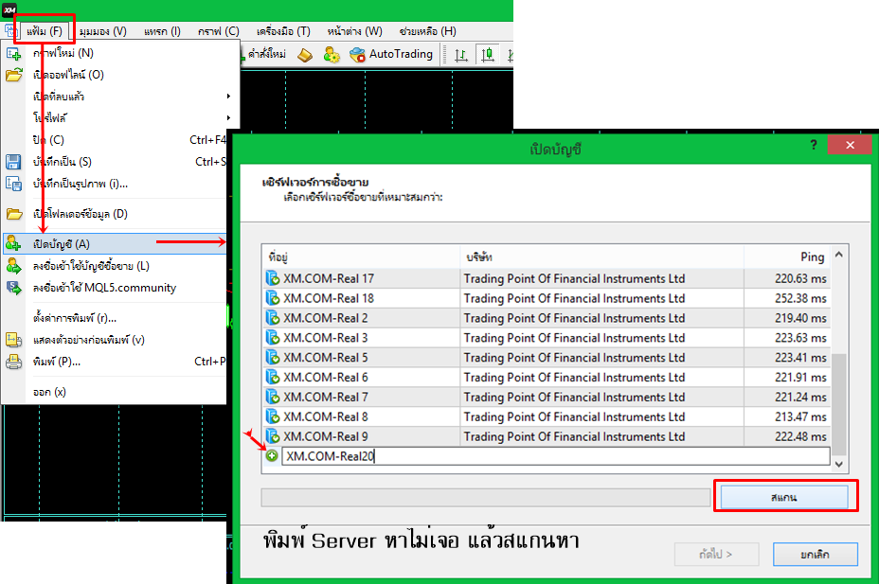The image size is (879, 584).
Task: Click the new chart icon beside กราฟใหม่ (N)
Action: pos(13,54)
